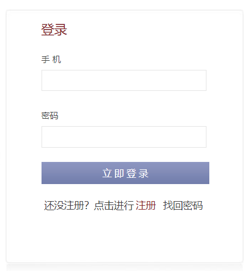
Task: Focus the 手机 phone number input field
Action: (124, 80)
